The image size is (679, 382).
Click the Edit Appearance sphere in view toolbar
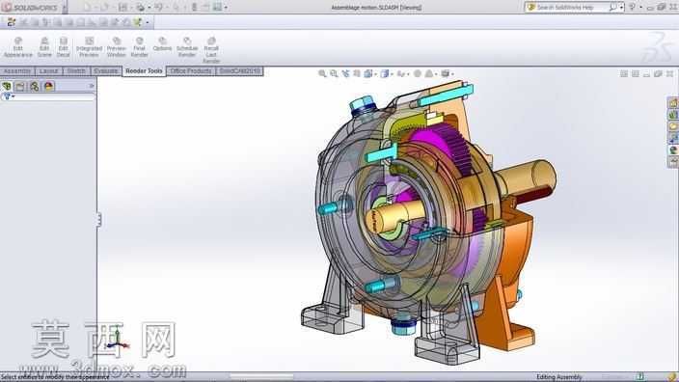(418, 73)
